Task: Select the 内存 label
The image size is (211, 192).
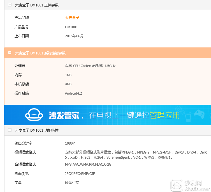Action: coord(18,75)
